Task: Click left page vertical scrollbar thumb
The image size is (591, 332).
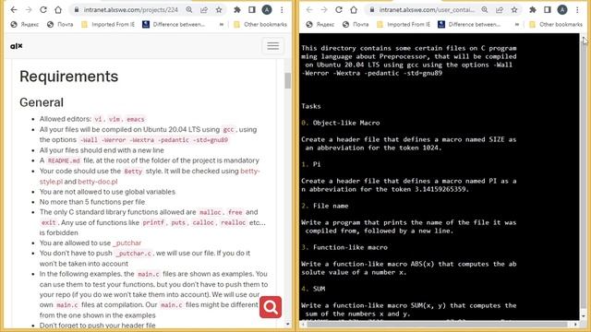Action: pos(287,80)
